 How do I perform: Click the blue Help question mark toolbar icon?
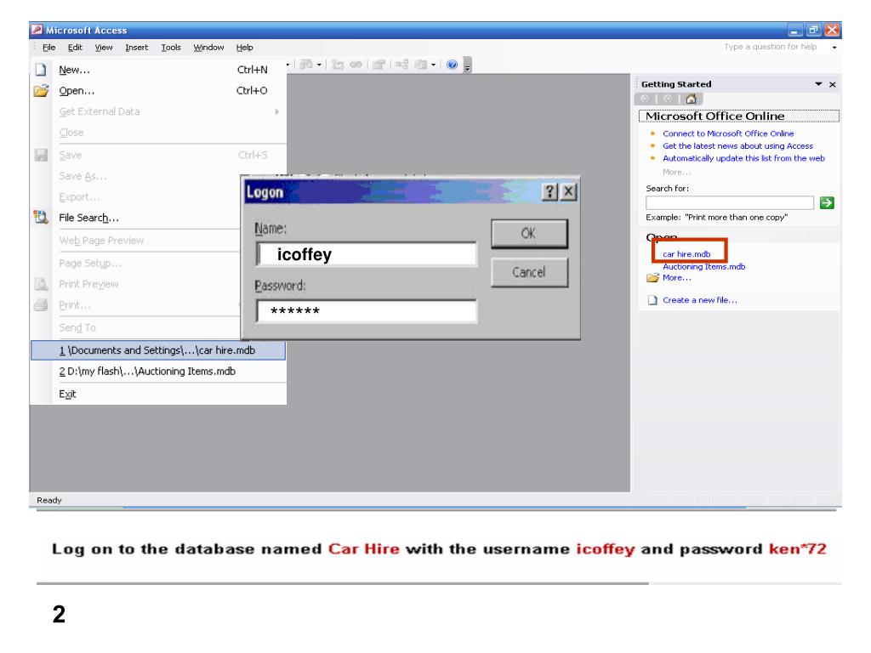coord(453,65)
